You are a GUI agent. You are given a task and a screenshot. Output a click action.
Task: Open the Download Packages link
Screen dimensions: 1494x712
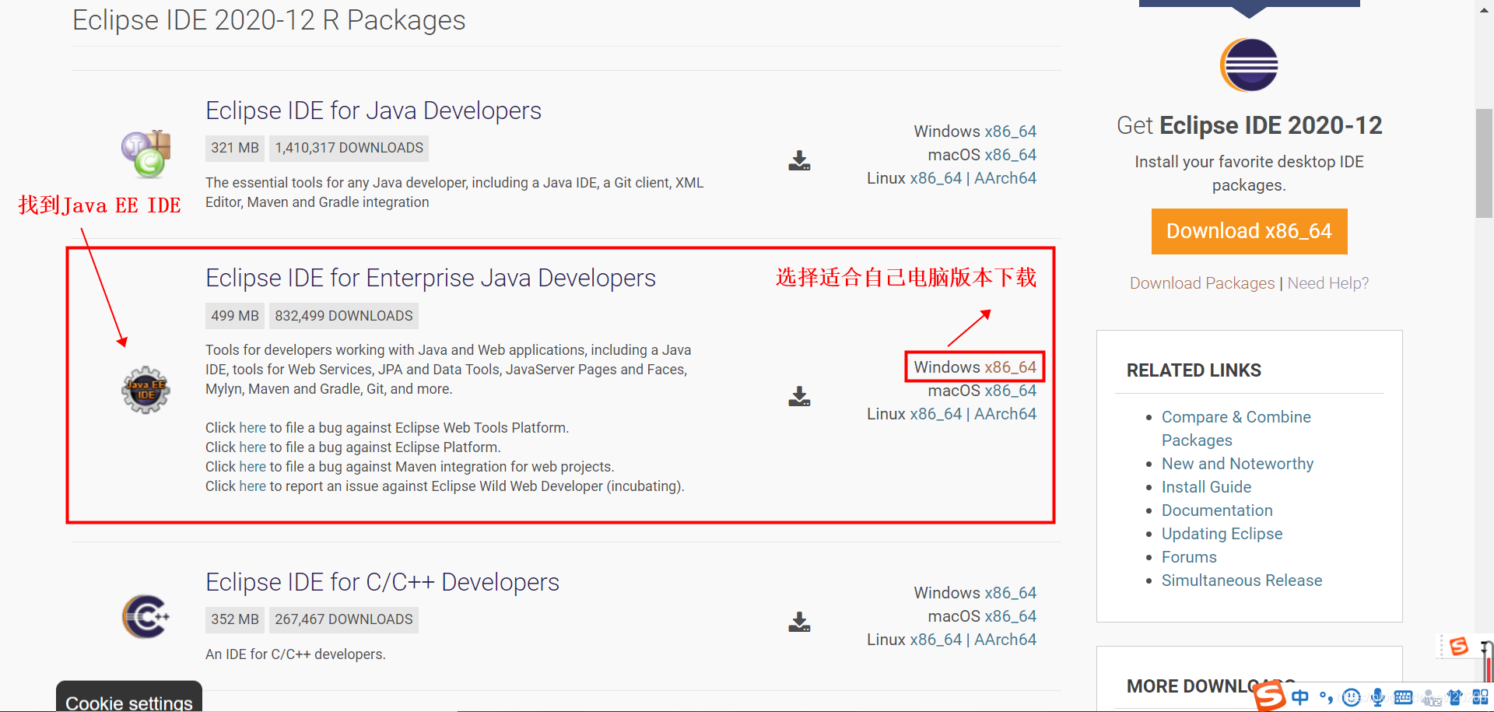coord(1202,283)
